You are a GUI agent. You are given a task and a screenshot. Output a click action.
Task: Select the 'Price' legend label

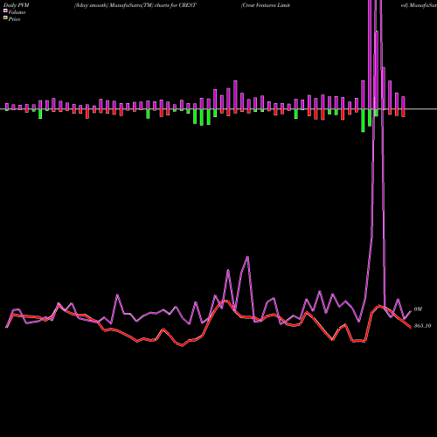coord(14,19)
